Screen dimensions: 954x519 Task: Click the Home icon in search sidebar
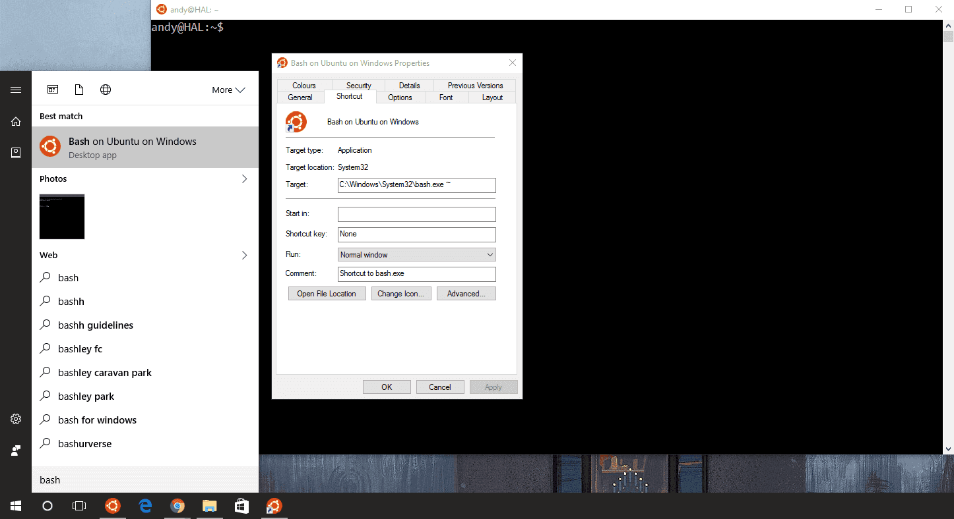pyautogui.click(x=16, y=121)
